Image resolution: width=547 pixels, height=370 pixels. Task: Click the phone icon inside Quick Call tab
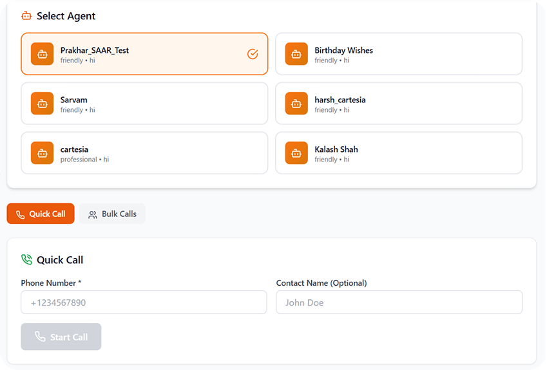click(20, 214)
